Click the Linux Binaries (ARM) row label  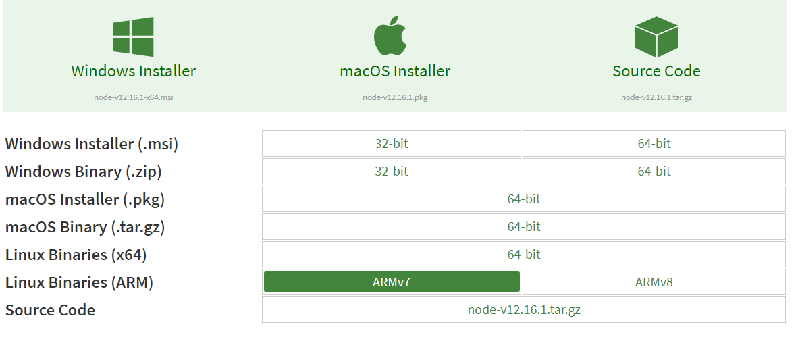coord(79,282)
